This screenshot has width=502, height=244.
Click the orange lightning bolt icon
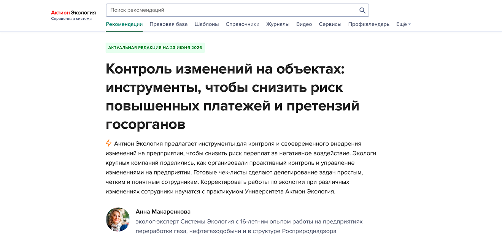[x=109, y=143]
